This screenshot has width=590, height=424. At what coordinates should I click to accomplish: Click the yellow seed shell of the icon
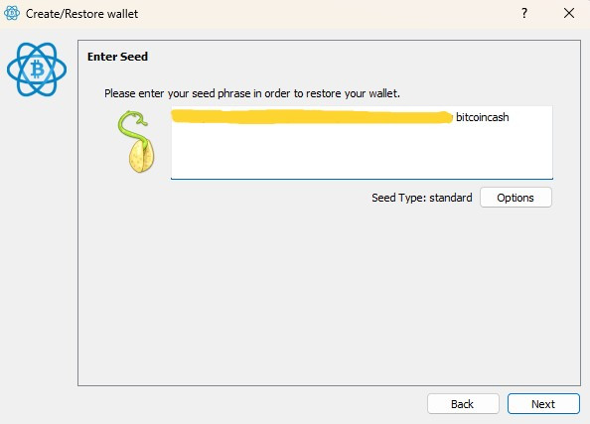coord(141,157)
